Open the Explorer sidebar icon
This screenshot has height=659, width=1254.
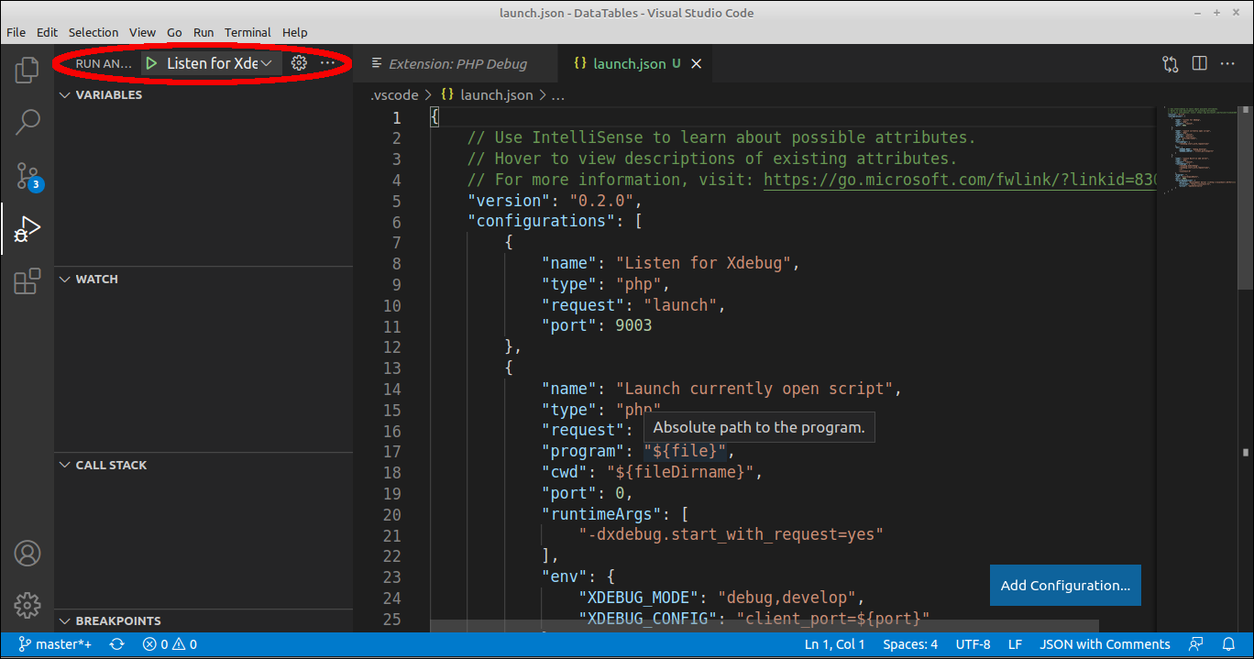pyautogui.click(x=27, y=69)
